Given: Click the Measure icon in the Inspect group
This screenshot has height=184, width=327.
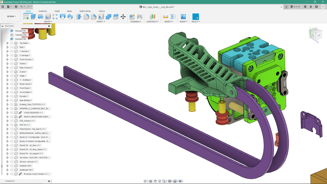Looking at the screenshot, I should [166, 17].
